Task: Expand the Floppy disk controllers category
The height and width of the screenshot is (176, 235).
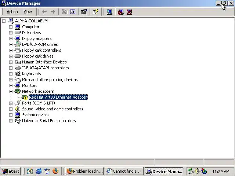Action: [x=11, y=51]
